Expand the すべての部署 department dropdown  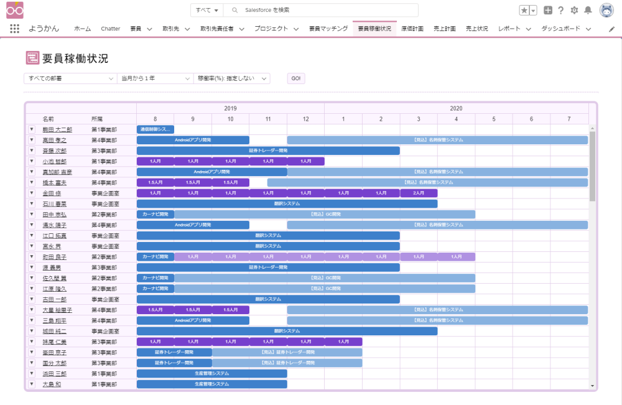[x=70, y=78]
